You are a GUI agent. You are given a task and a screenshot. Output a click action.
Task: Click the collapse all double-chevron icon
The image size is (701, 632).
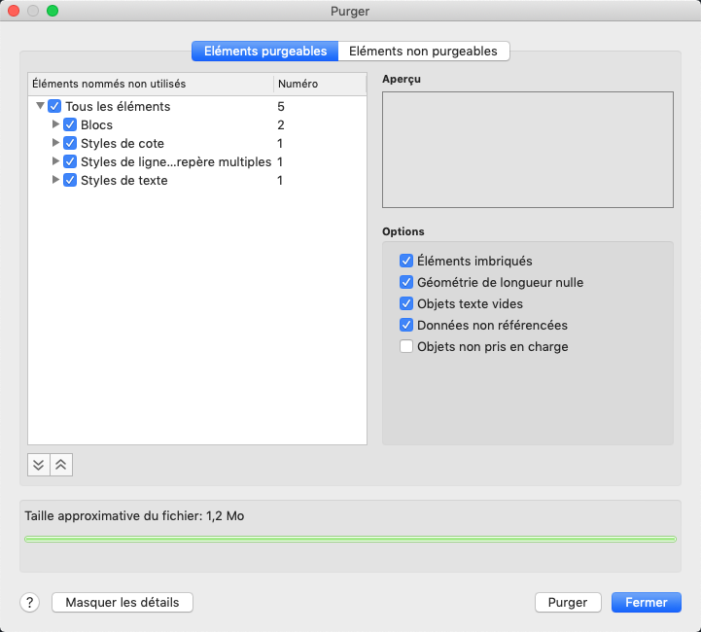point(61,465)
